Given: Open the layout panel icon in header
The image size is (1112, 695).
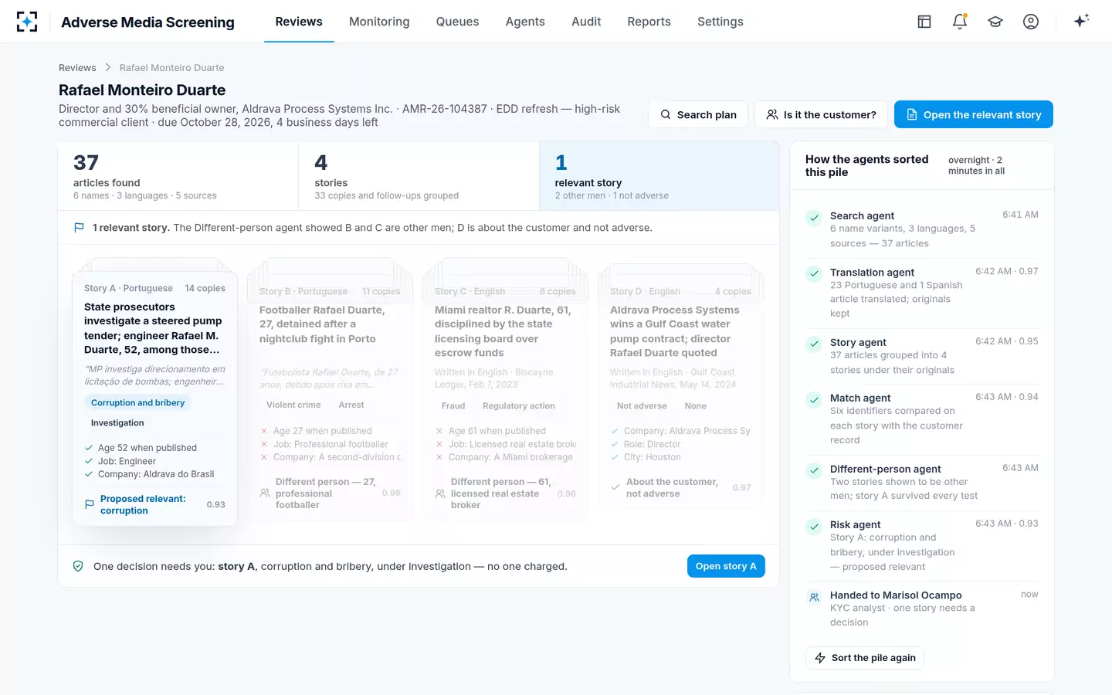Looking at the screenshot, I should 924,22.
